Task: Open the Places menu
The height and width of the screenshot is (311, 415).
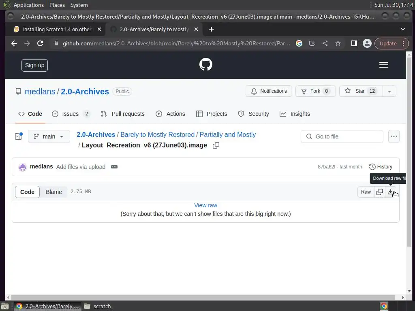Action: coord(57,5)
